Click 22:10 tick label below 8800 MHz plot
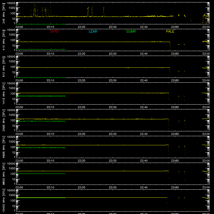 [x=50, y=188]
